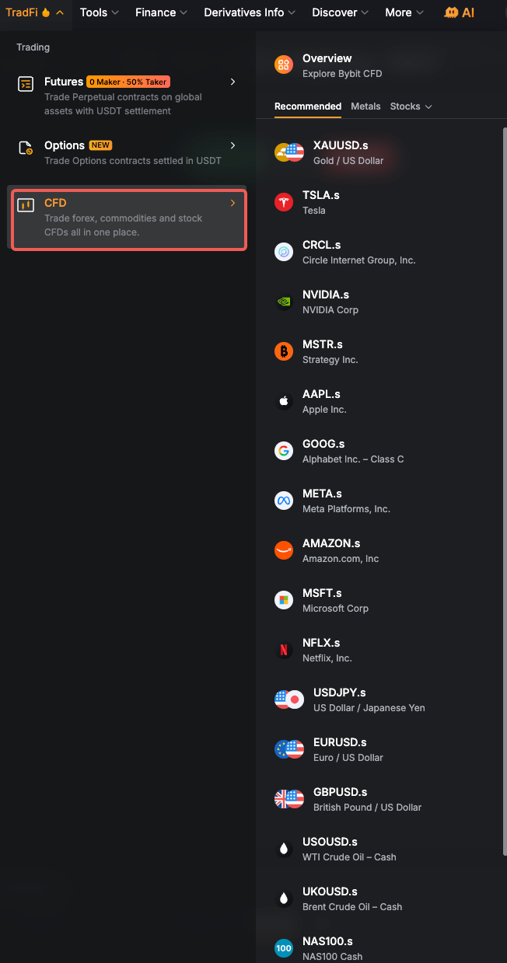Open the Tools dropdown menu
Viewport: 507px width, 963px height.
[100, 12]
